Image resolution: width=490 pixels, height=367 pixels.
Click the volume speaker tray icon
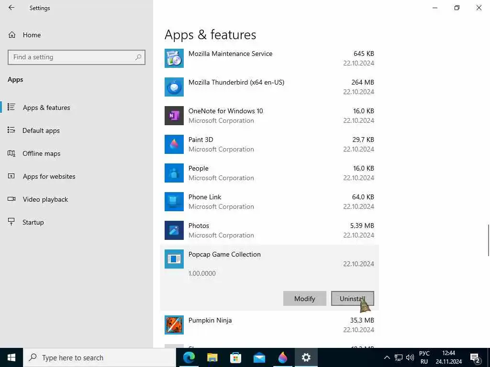tap(410, 357)
